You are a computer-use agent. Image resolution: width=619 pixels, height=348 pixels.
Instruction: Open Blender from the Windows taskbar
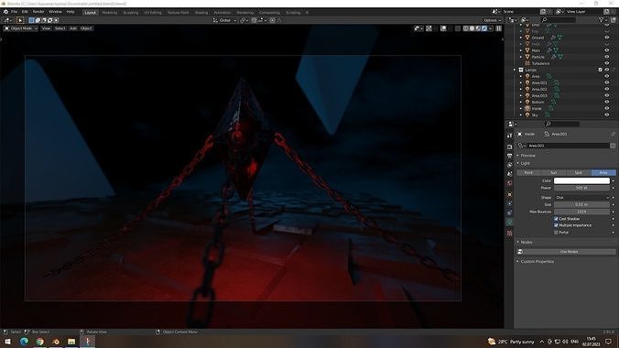tap(56, 342)
